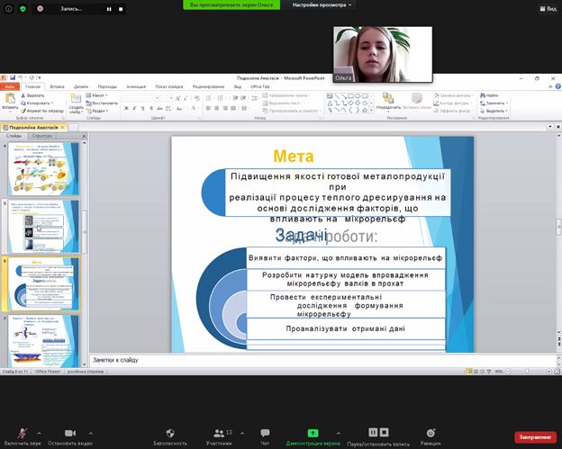Select slide 5 thumbnail in slide panel
562x449 pixels.
[x=43, y=225]
